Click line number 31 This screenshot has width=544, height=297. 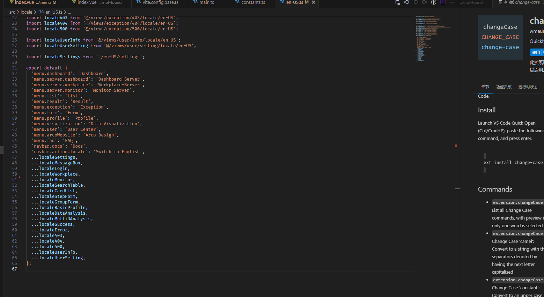click(14, 68)
